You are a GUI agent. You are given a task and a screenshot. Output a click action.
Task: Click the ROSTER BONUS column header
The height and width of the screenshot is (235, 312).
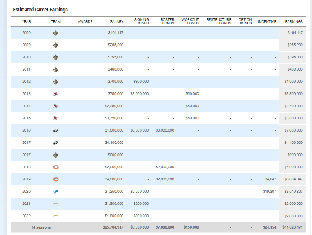point(167,21)
